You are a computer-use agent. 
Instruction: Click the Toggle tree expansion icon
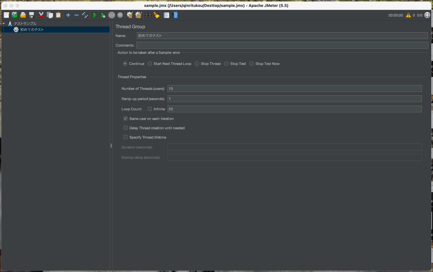pyautogui.click(x=85, y=15)
